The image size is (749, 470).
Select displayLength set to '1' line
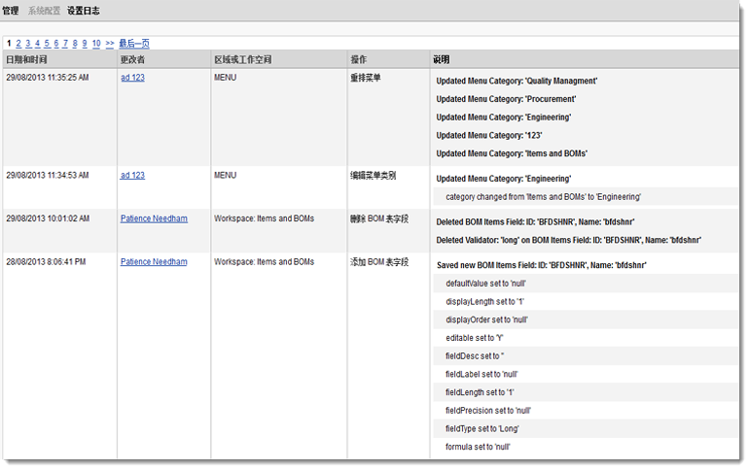click(484, 302)
